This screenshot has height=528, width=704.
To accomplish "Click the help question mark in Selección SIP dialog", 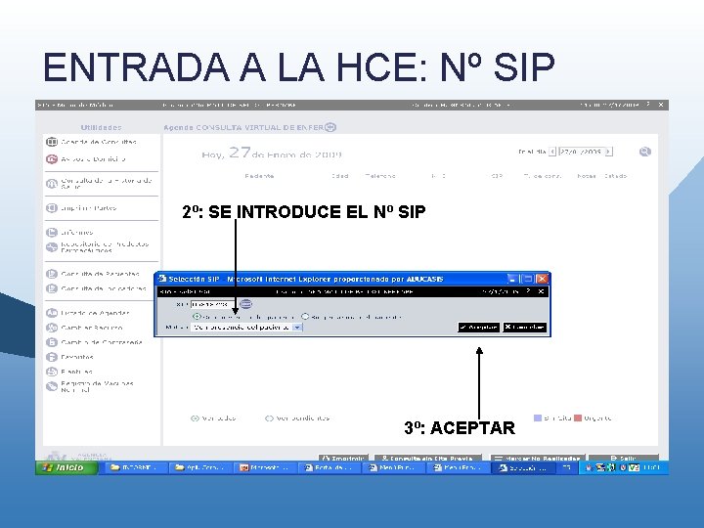I will [x=528, y=291].
